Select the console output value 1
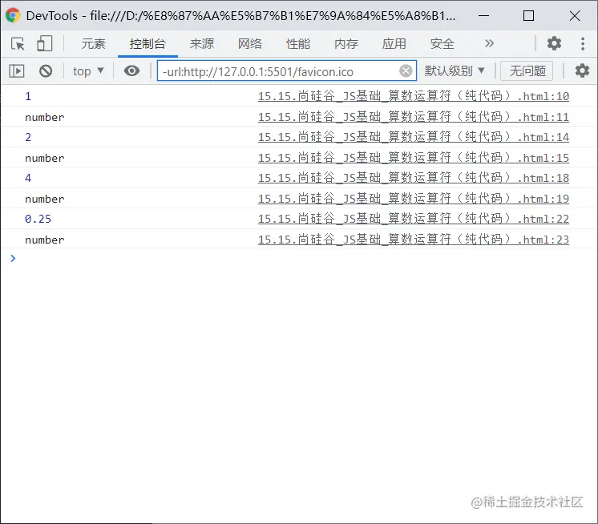 (x=28, y=96)
